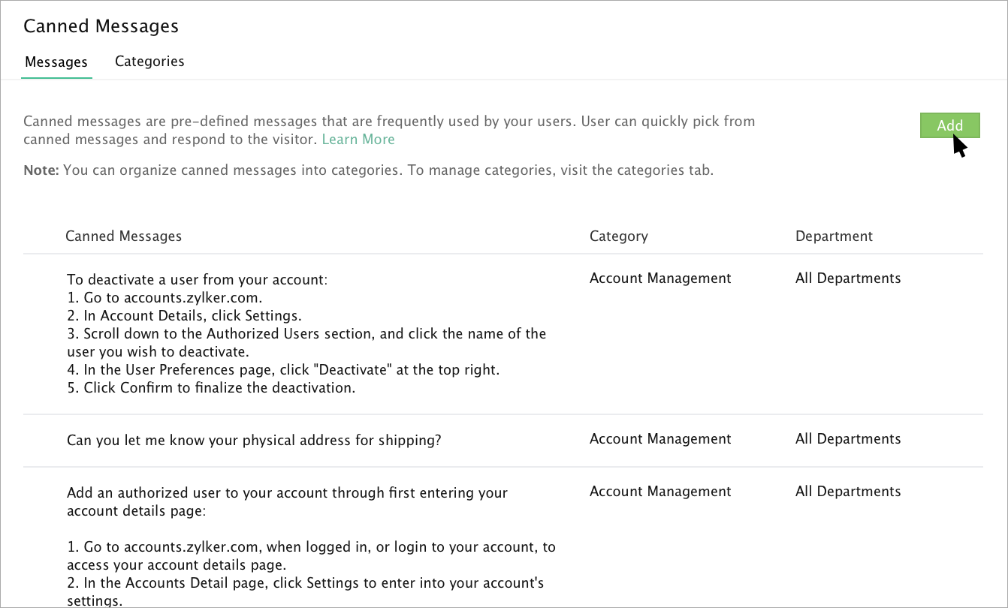Click All Departments in the deactivate user row
This screenshot has height=608, width=1008.
pos(848,278)
